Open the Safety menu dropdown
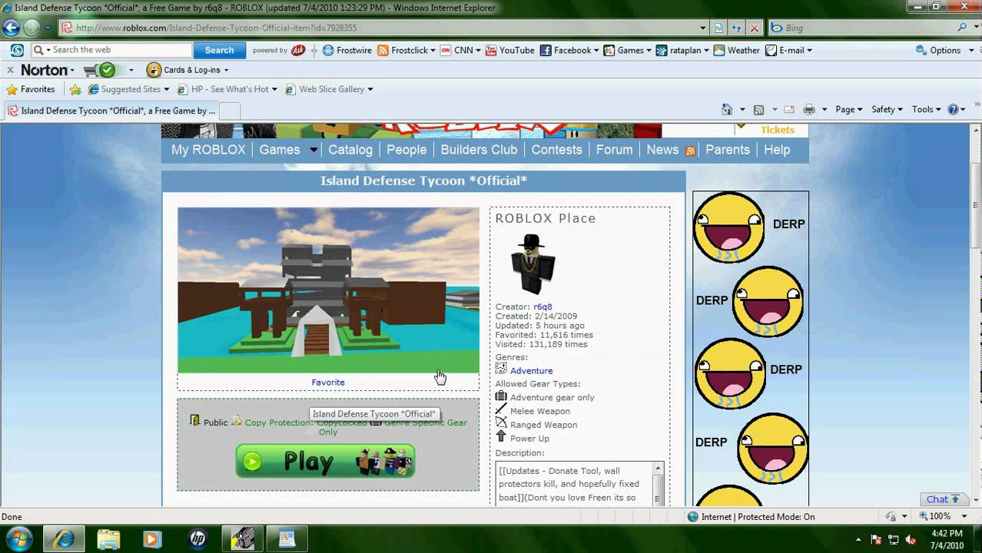The height and width of the screenshot is (553, 982). 887,109
